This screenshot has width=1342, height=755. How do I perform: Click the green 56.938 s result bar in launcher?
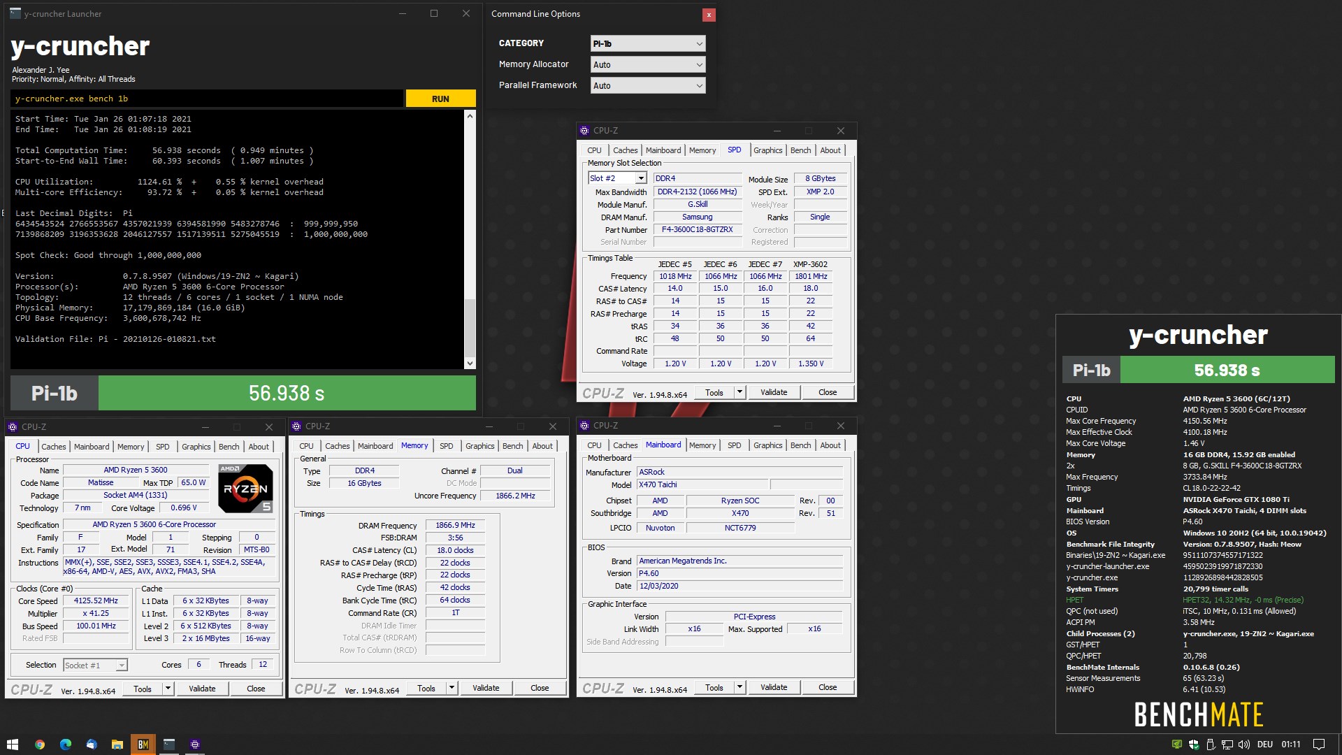[x=287, y=393]
